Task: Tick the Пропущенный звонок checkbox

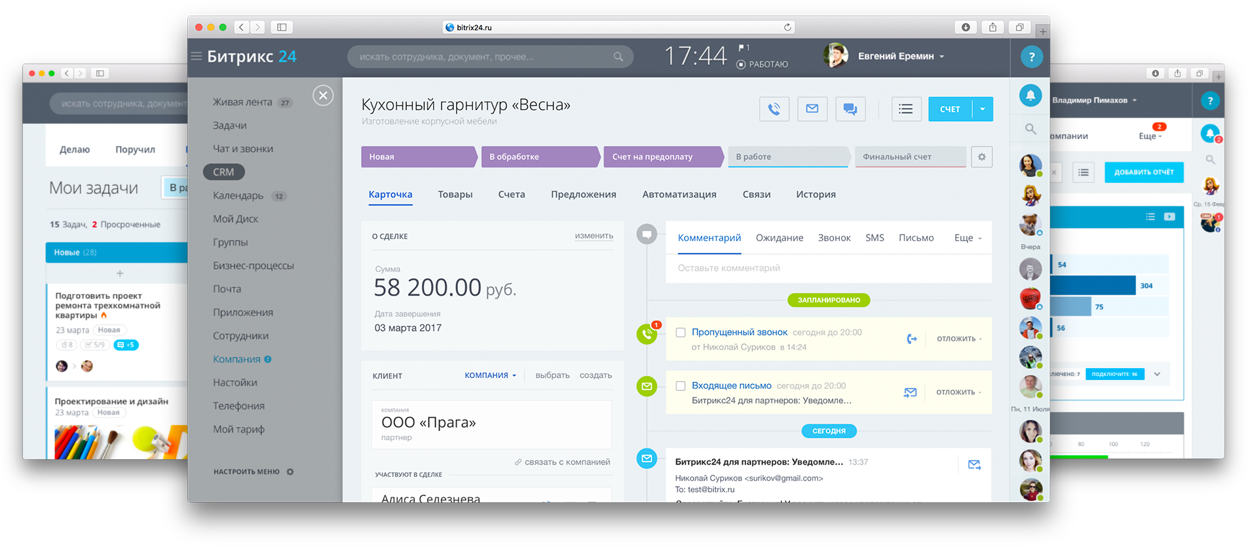Action: [x=681, y=333]
